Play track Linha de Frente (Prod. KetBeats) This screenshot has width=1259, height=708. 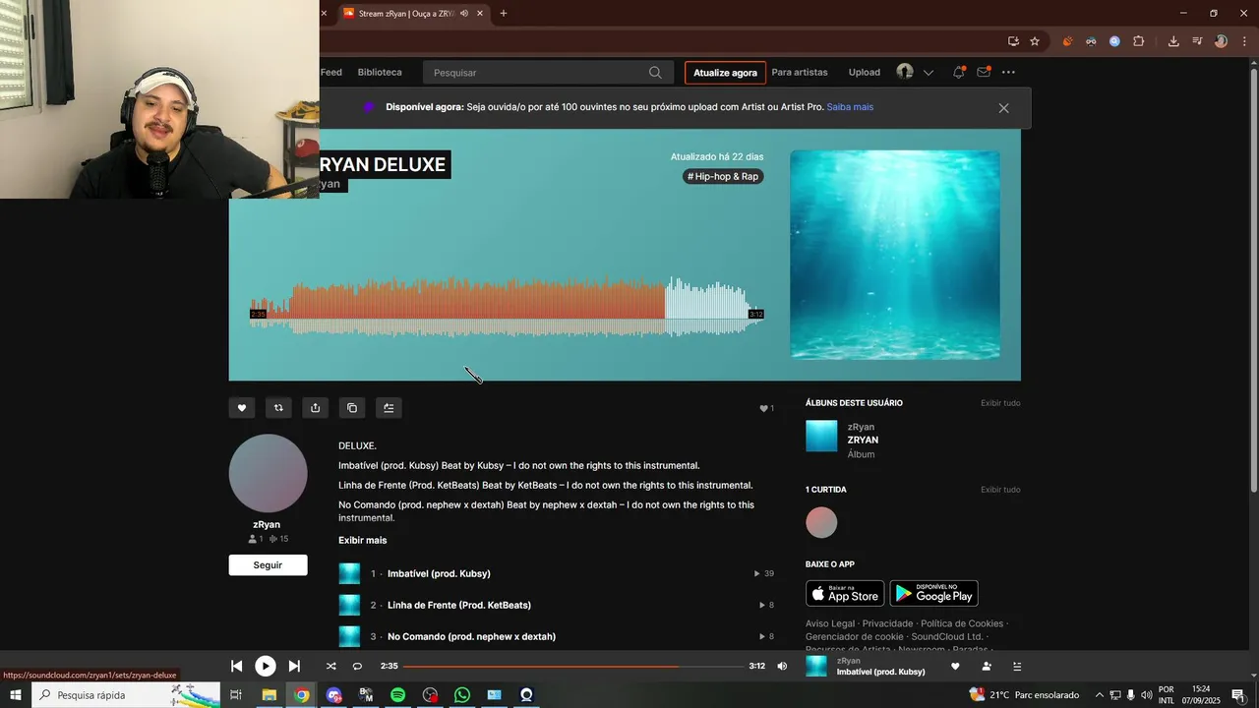click(x=459, y=605)
